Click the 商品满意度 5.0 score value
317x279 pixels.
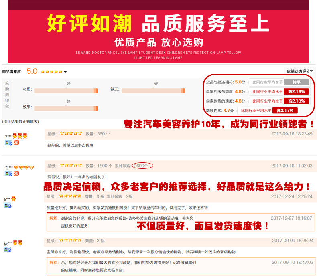point(32,71)
